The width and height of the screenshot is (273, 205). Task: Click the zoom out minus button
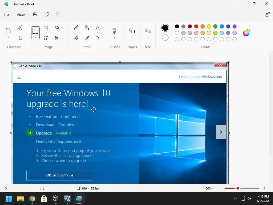coord(219,188)
